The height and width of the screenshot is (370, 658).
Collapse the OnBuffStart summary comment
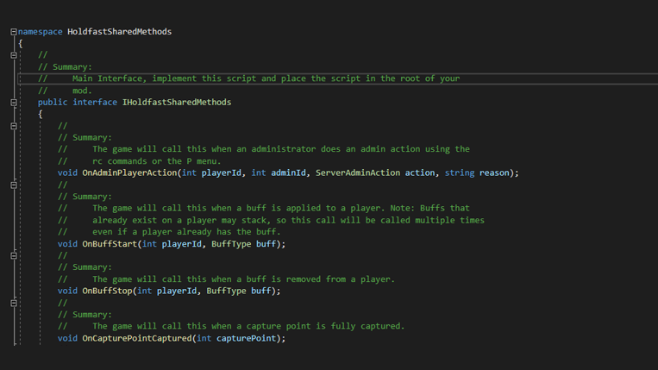pyautogui.click(x=14, y=185)
